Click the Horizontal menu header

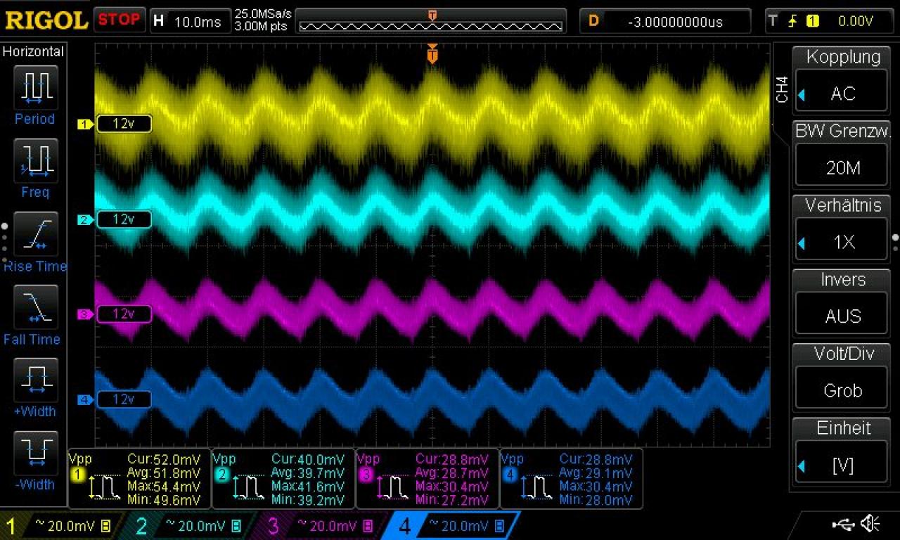[32, 51]
